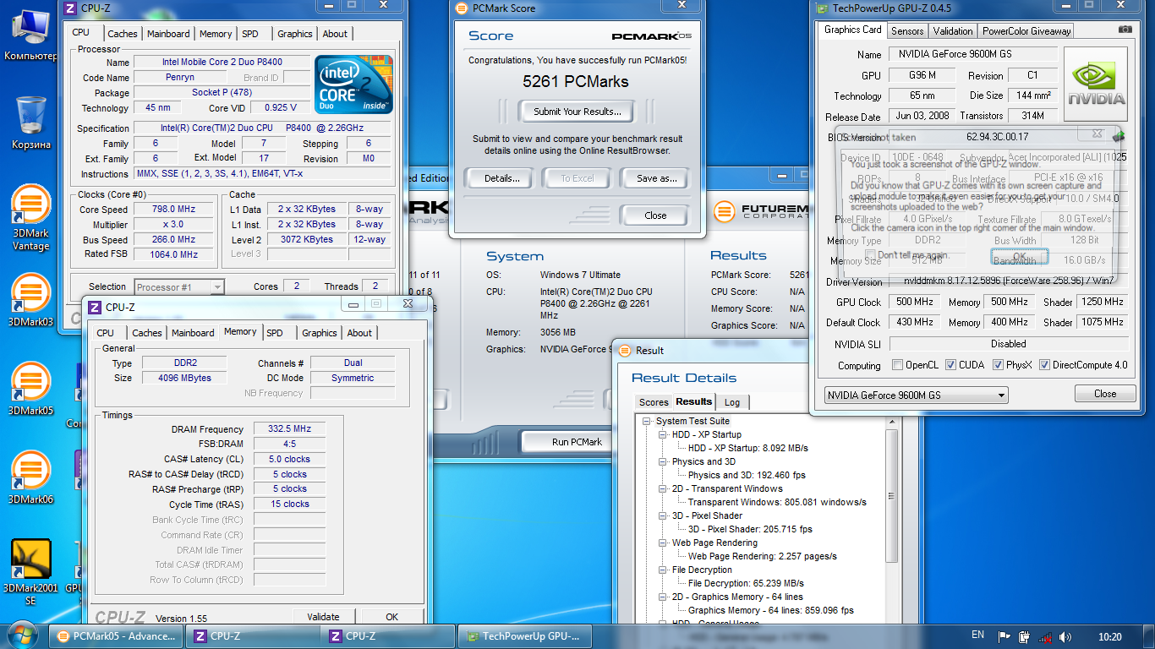The width and height of the screenshot is (1155, 649).
Task: Select 'File Decryption: 65.239 MB/s' row
Action: point(746,583)
